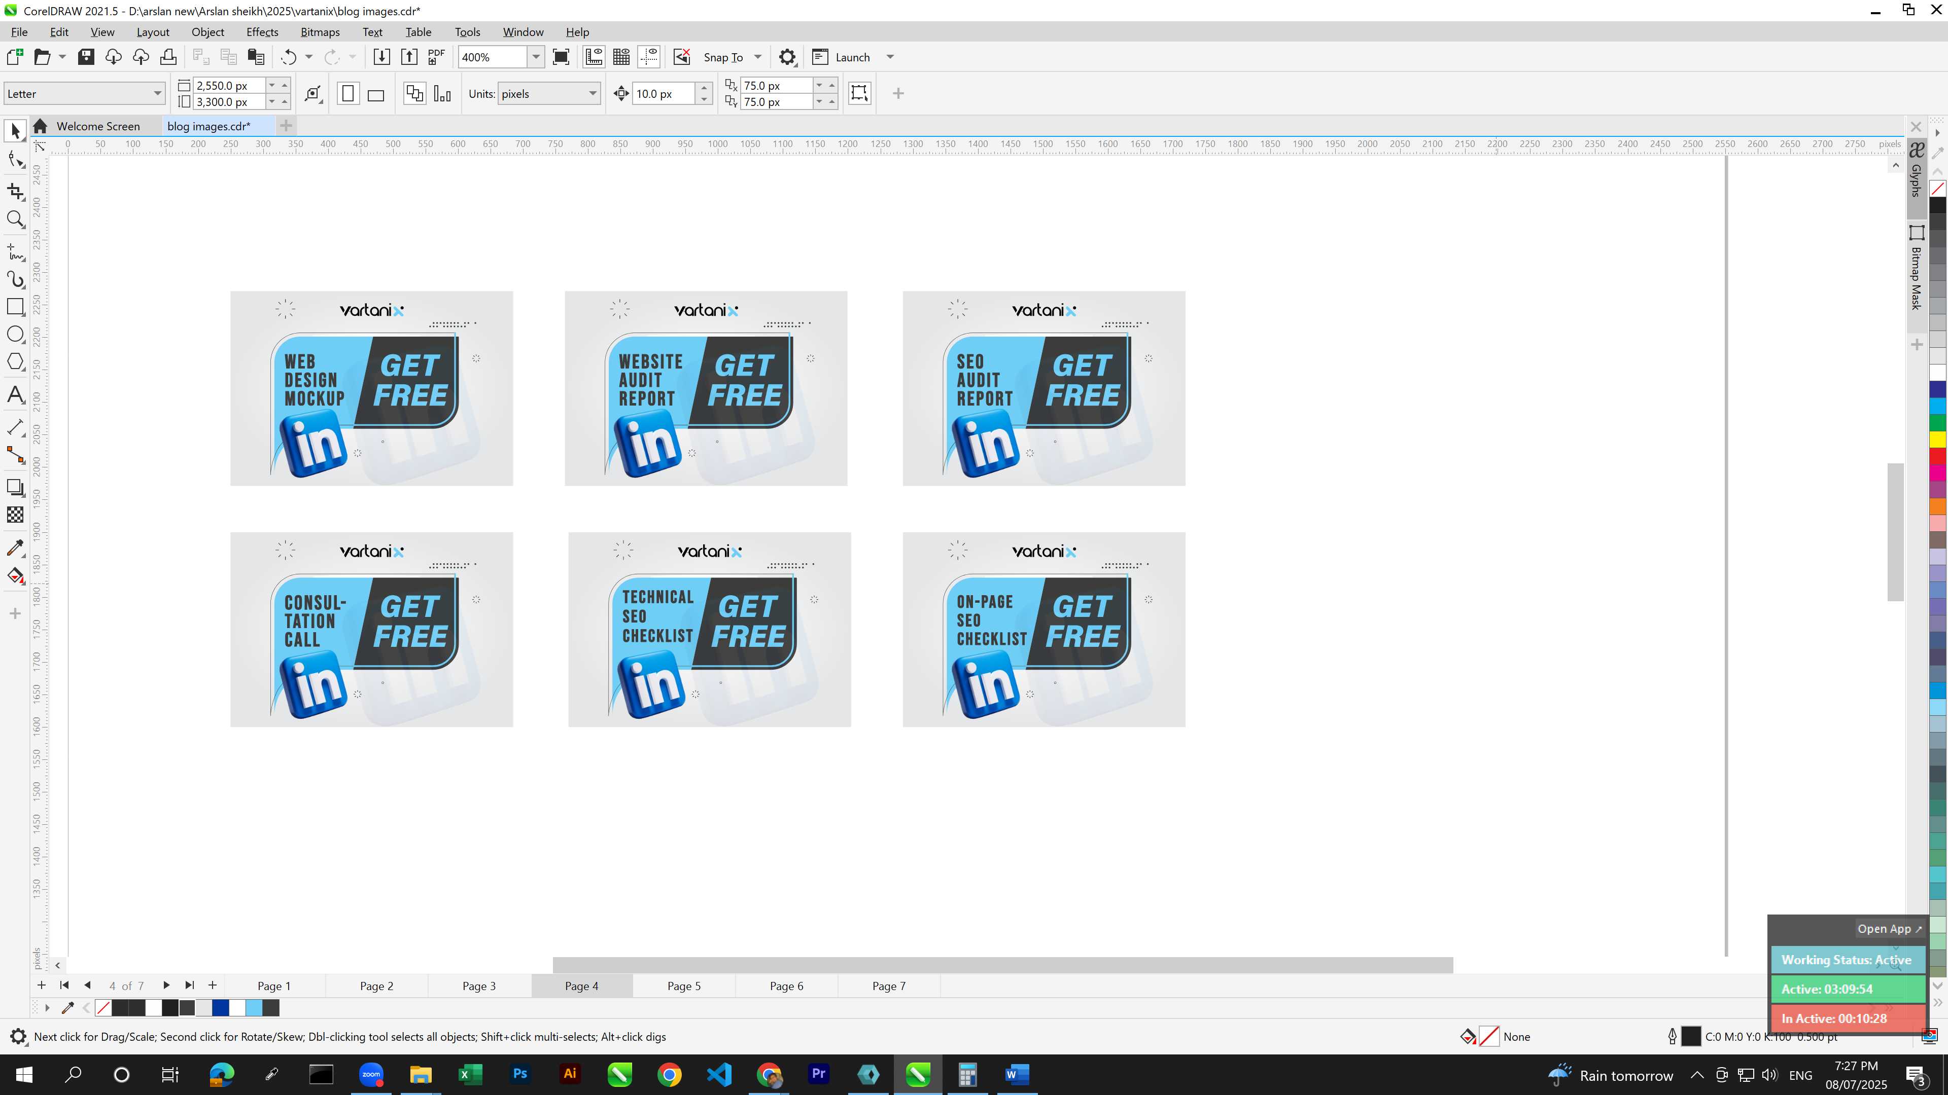Open the Layout menu
Viewport: 1948px width, 1095px height.
pos(153,32)
